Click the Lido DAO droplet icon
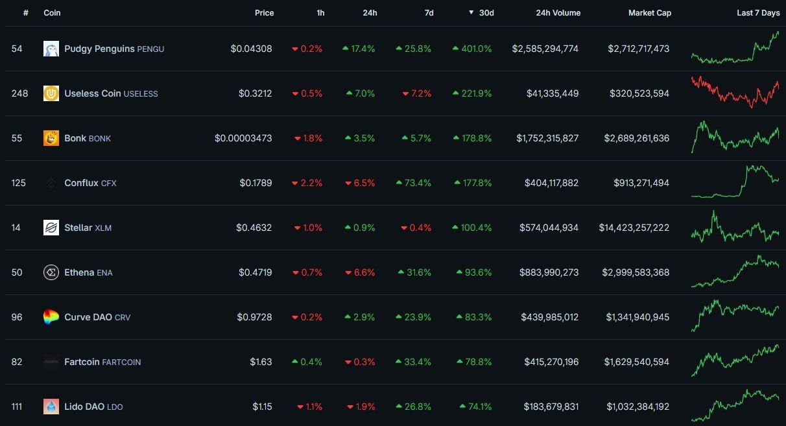The image size is (786, 426). [51, 407]
